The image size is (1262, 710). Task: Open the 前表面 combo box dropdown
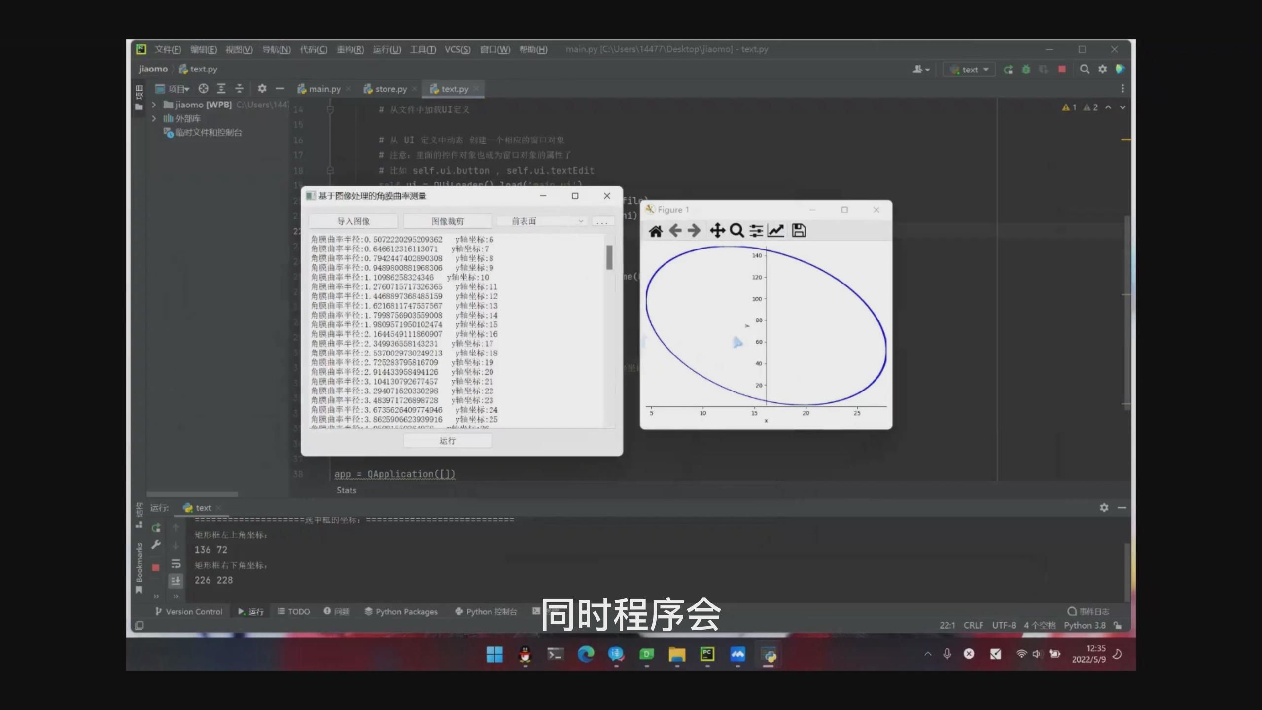(542, 221)
